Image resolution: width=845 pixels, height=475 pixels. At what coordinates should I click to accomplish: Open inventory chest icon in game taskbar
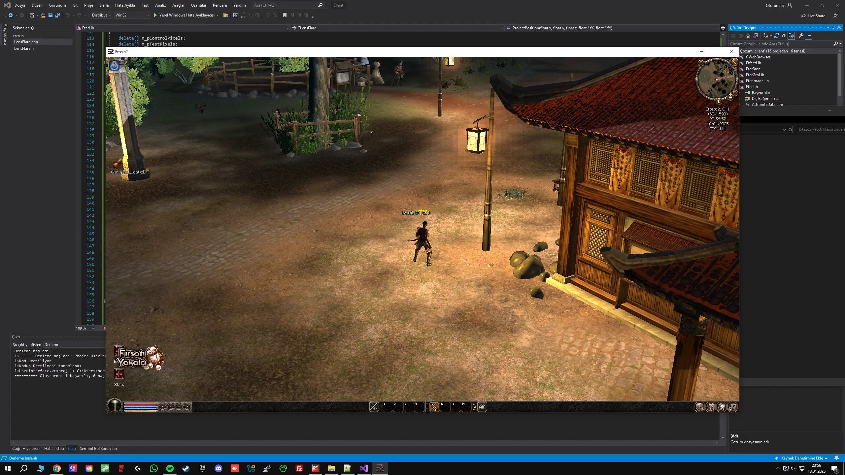(x=711, y=407)
